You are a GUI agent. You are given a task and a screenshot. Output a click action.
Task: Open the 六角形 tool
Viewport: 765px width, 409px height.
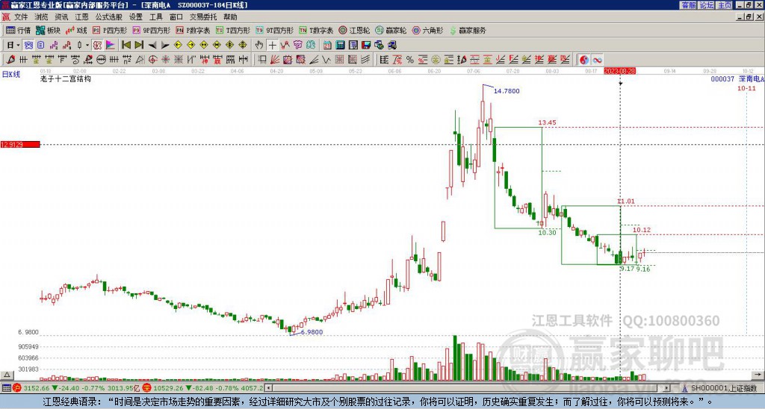[428, 30]
